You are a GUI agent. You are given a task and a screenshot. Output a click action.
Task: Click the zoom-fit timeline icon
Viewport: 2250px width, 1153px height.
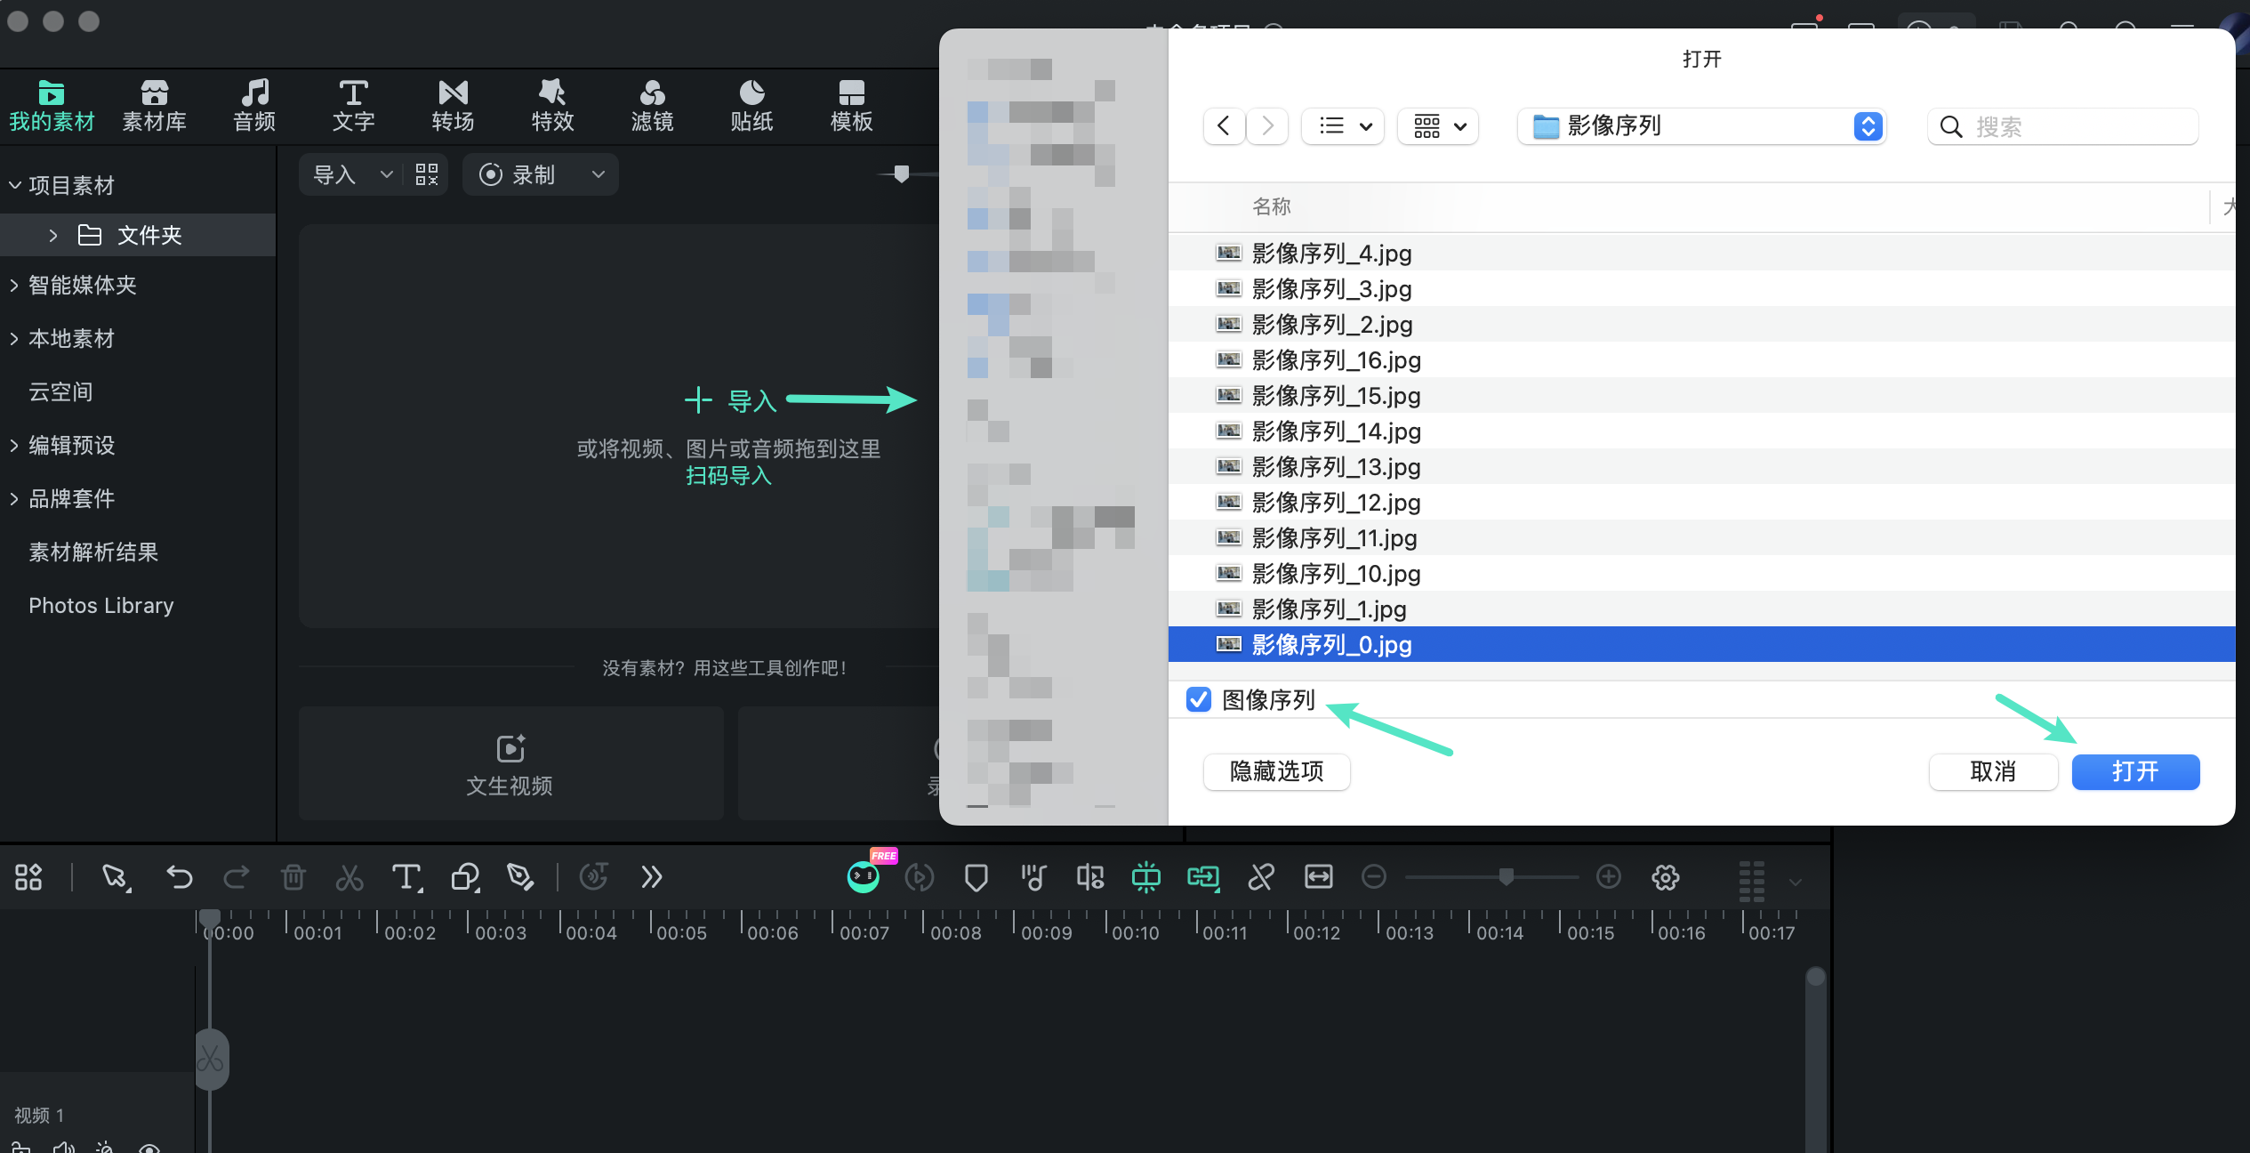1318,877
